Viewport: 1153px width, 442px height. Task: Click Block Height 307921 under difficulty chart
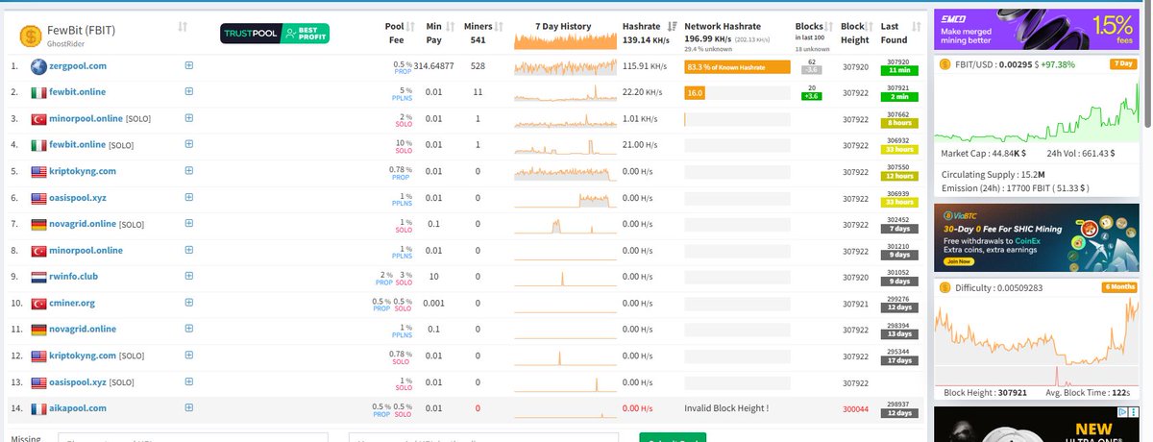point(985,392)
